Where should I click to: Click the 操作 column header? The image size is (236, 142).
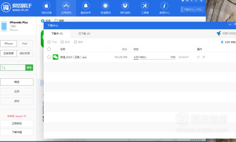coord(200,49)
